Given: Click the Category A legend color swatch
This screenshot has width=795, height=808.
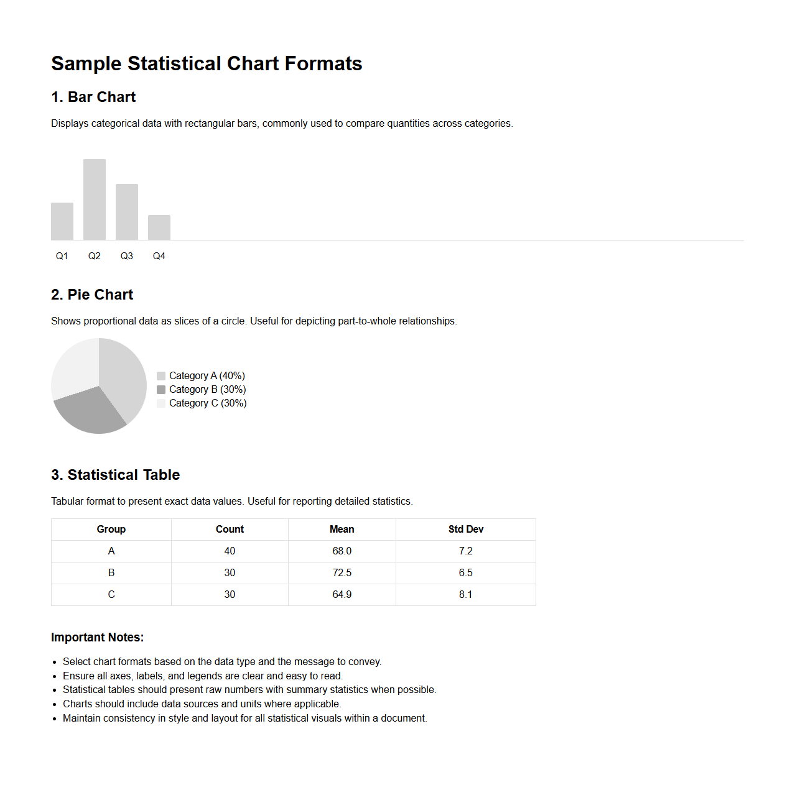Looking at the screenshot, I should (x=161, y=376).
